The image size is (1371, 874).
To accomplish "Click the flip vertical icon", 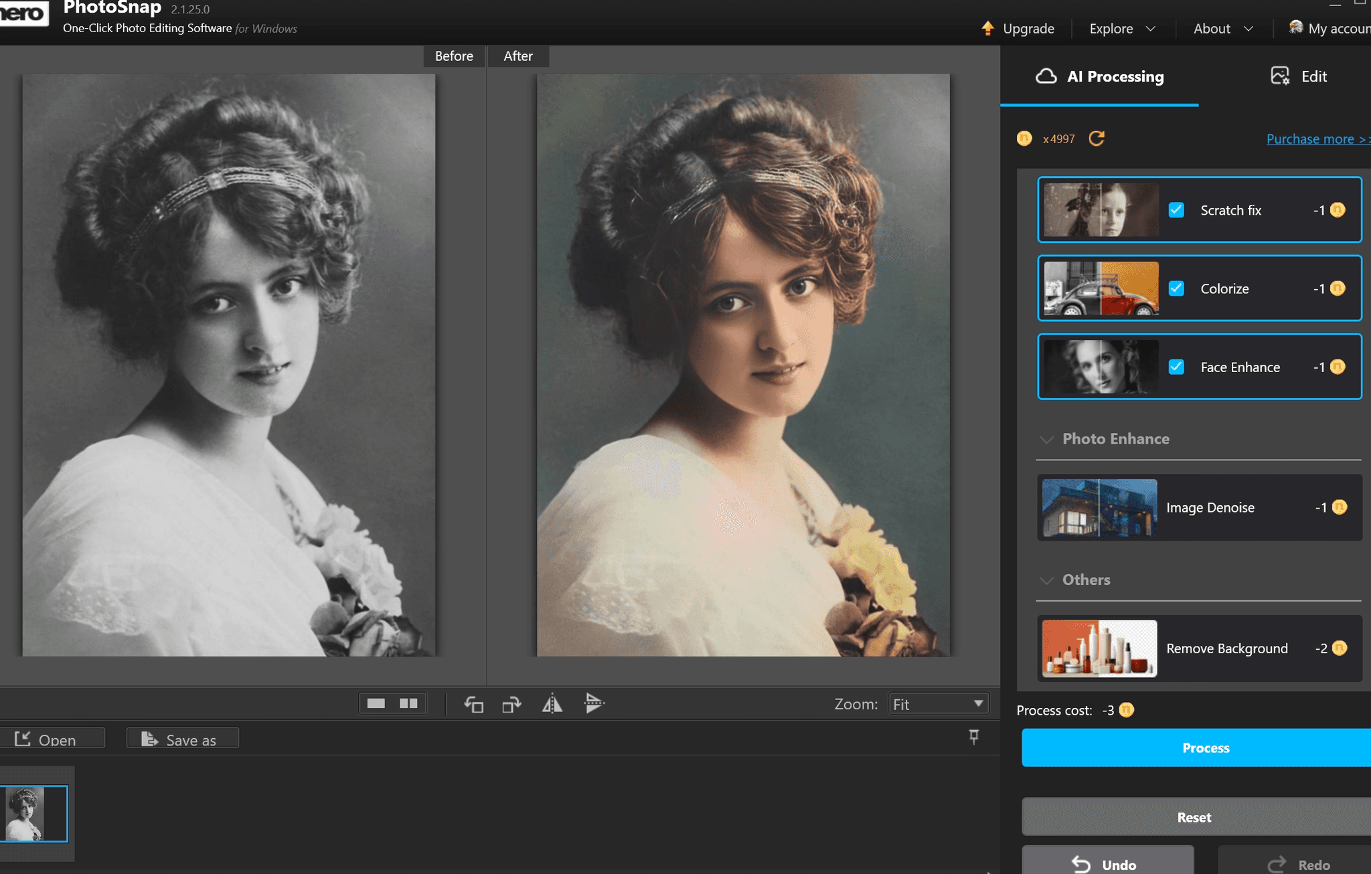I will 594,703.
